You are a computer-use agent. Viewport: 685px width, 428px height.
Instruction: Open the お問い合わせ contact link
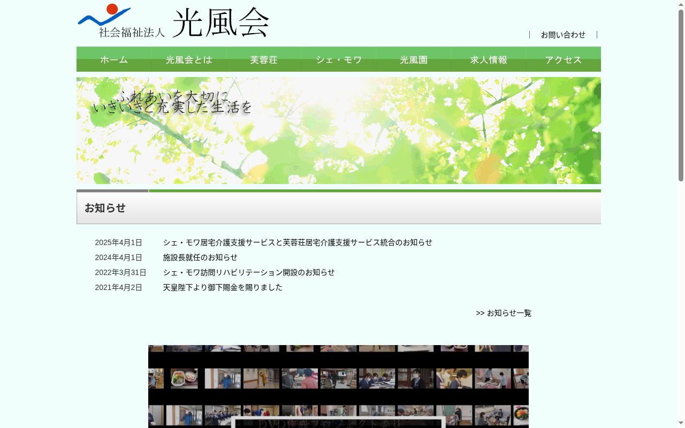coord(563,35)
